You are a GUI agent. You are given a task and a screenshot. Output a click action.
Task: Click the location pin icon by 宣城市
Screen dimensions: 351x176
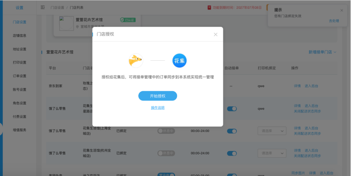pos(77,27)
